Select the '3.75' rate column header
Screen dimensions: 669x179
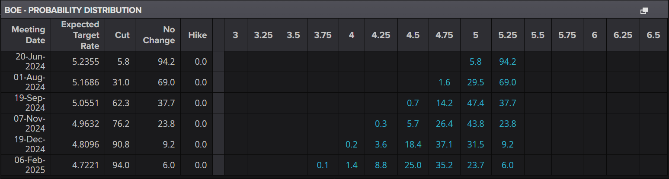click(x=323, y=35)
